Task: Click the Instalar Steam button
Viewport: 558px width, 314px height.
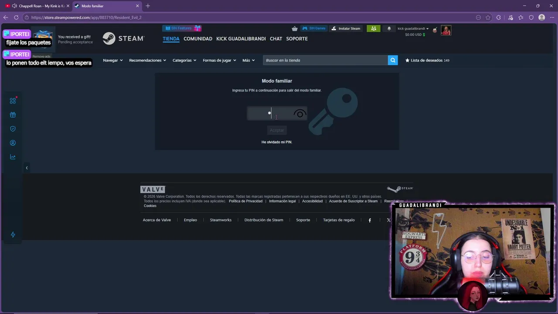Action: [346, 28]
